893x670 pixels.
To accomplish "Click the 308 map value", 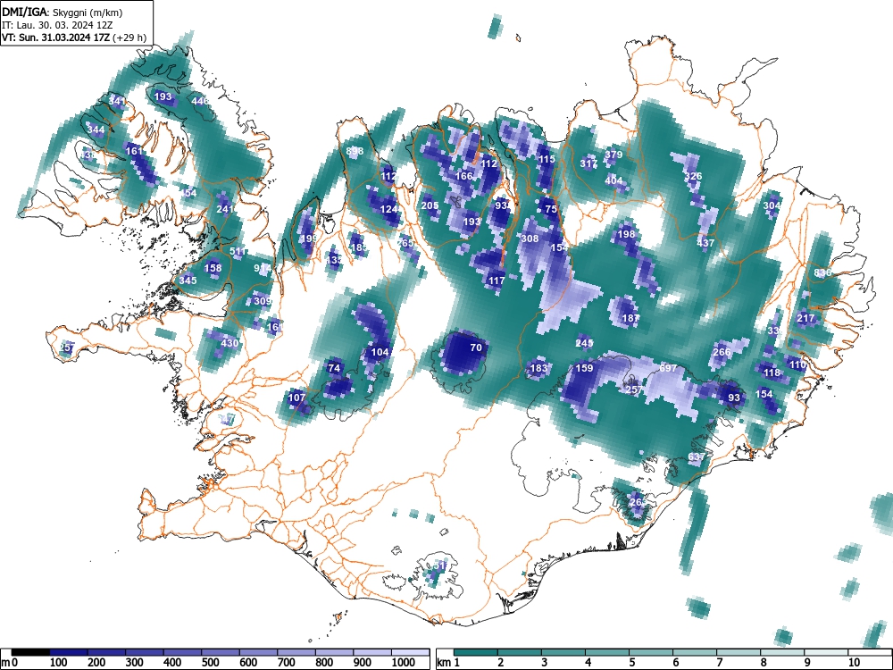I will coord(530,239).
